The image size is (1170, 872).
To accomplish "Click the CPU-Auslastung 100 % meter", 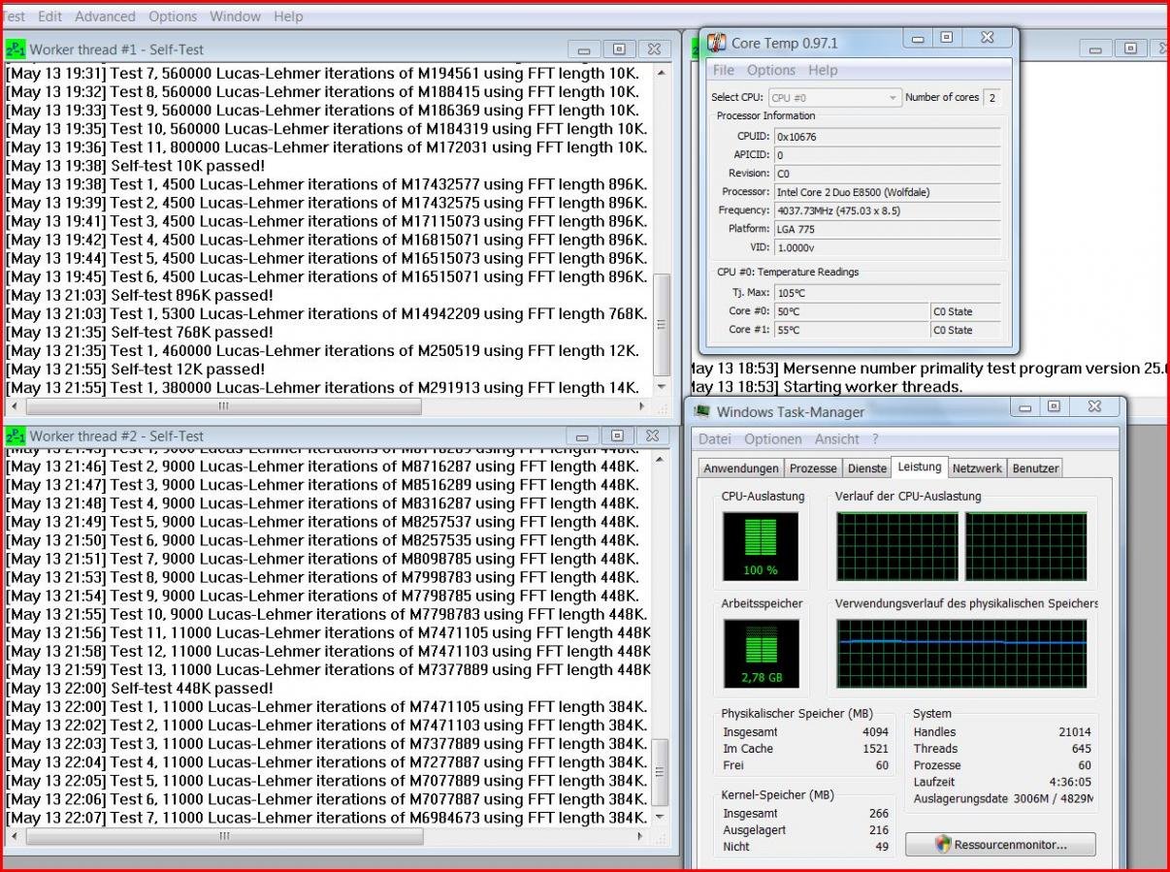I will [x=761, y=546].
